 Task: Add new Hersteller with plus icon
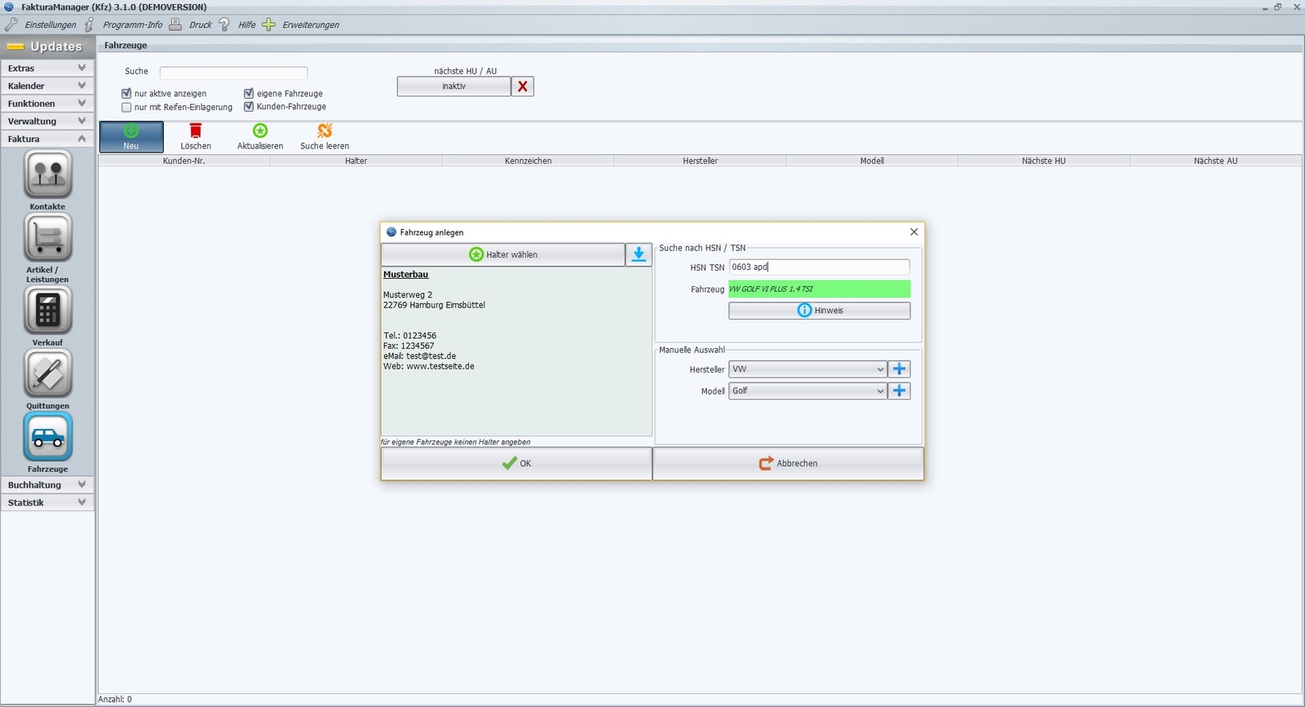[x=899, y=369]
